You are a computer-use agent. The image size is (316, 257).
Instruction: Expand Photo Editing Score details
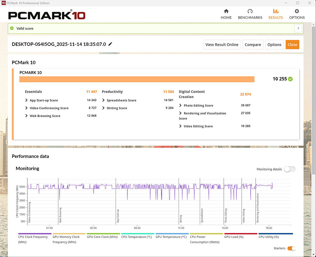(x=180, y=105)
